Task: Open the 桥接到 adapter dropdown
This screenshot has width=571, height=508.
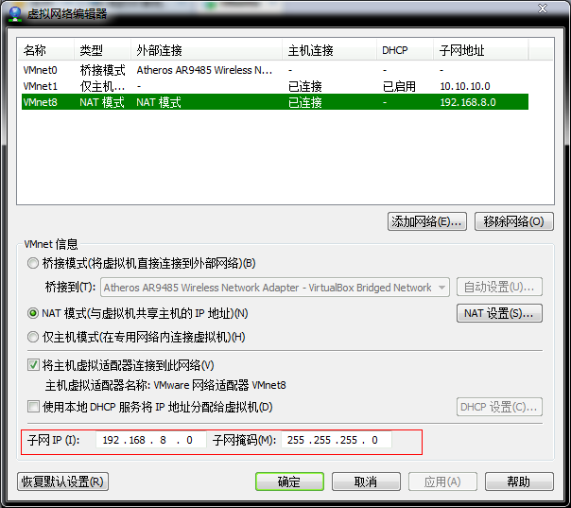Action: point(275,288)
